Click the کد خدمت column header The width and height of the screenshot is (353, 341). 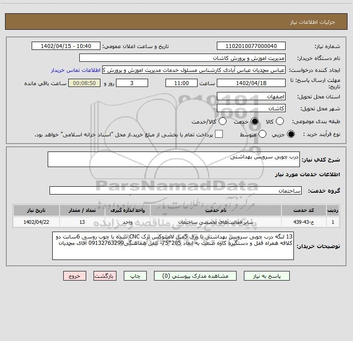point(303,210)
